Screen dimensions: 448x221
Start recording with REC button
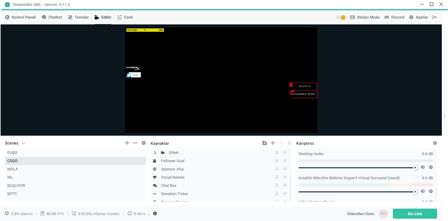(383, 214)
